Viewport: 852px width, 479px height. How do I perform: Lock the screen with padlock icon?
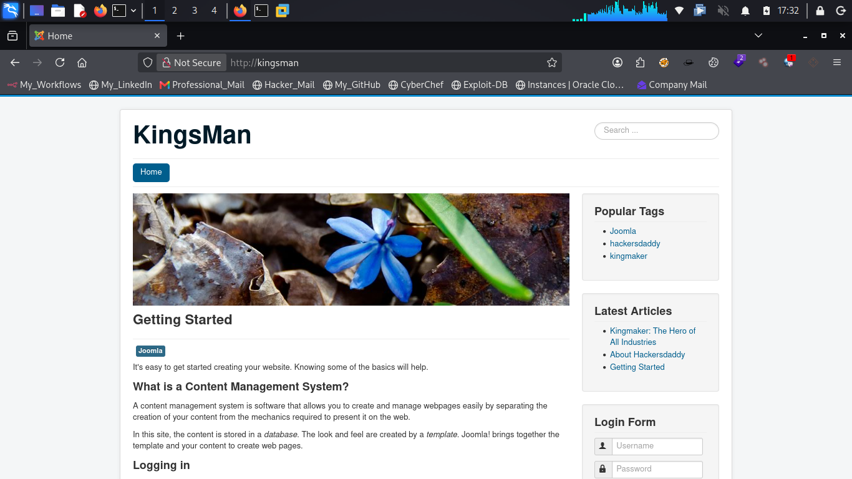820,11
